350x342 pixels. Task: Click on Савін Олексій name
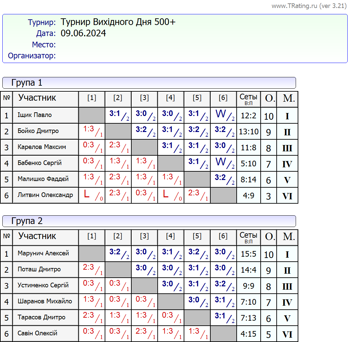37,334
